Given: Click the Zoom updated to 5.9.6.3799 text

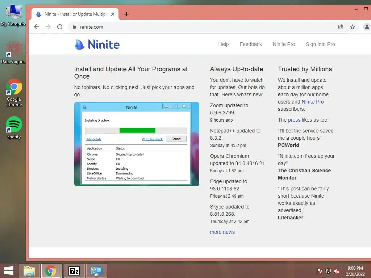Looking at the screenshot, I should (x=229, y=109).
